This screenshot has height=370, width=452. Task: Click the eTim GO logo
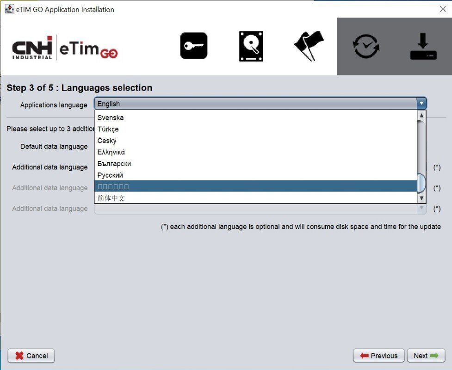pyautogui.click(x=88, y=49)
